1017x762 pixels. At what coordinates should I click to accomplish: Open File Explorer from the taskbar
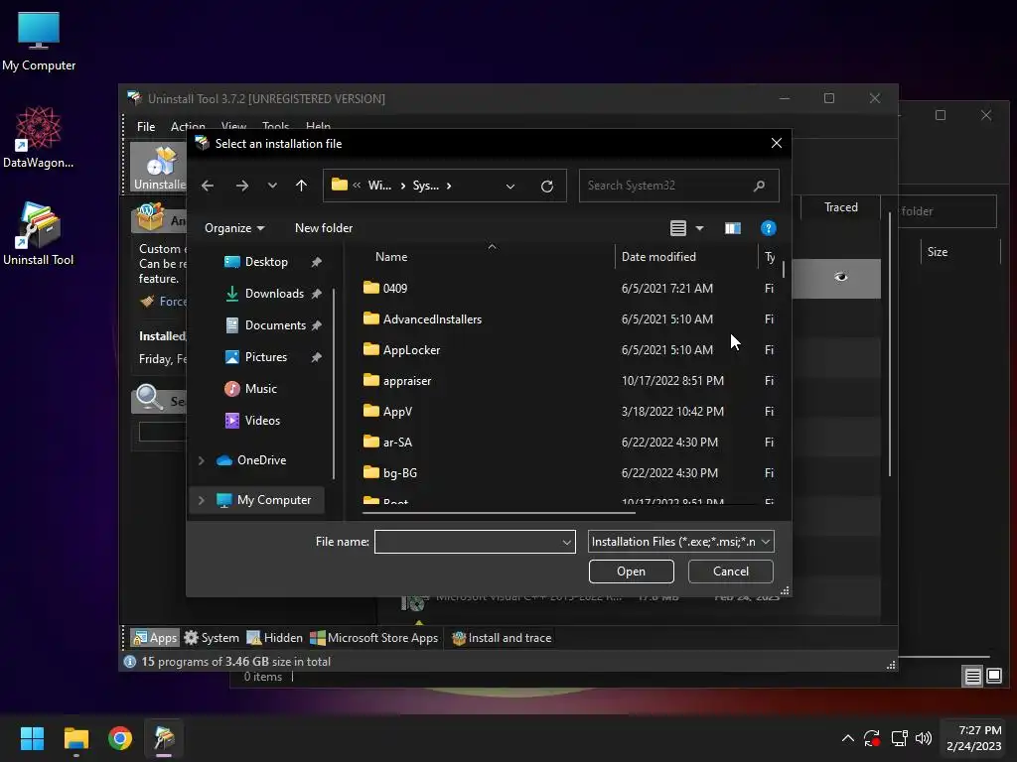point(75,738)
